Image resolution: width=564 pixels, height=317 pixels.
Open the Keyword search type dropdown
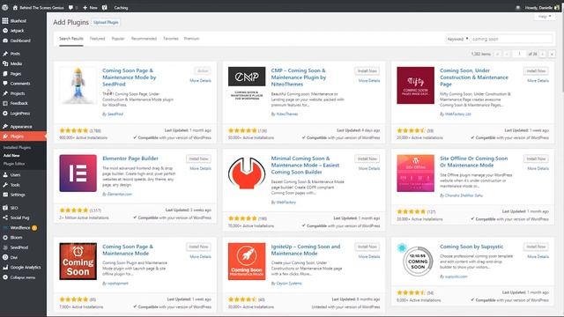[457, 39]
